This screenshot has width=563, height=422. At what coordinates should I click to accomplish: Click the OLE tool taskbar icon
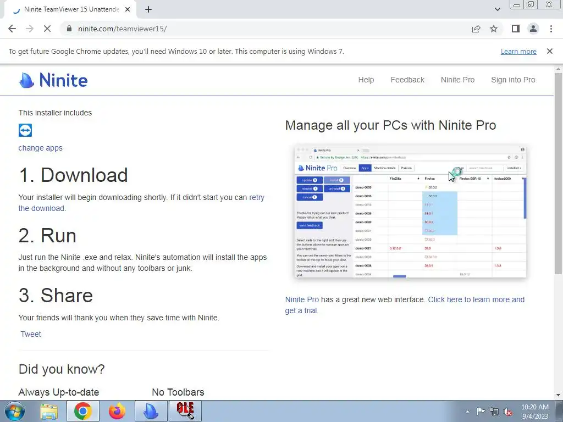coord(185,411)
